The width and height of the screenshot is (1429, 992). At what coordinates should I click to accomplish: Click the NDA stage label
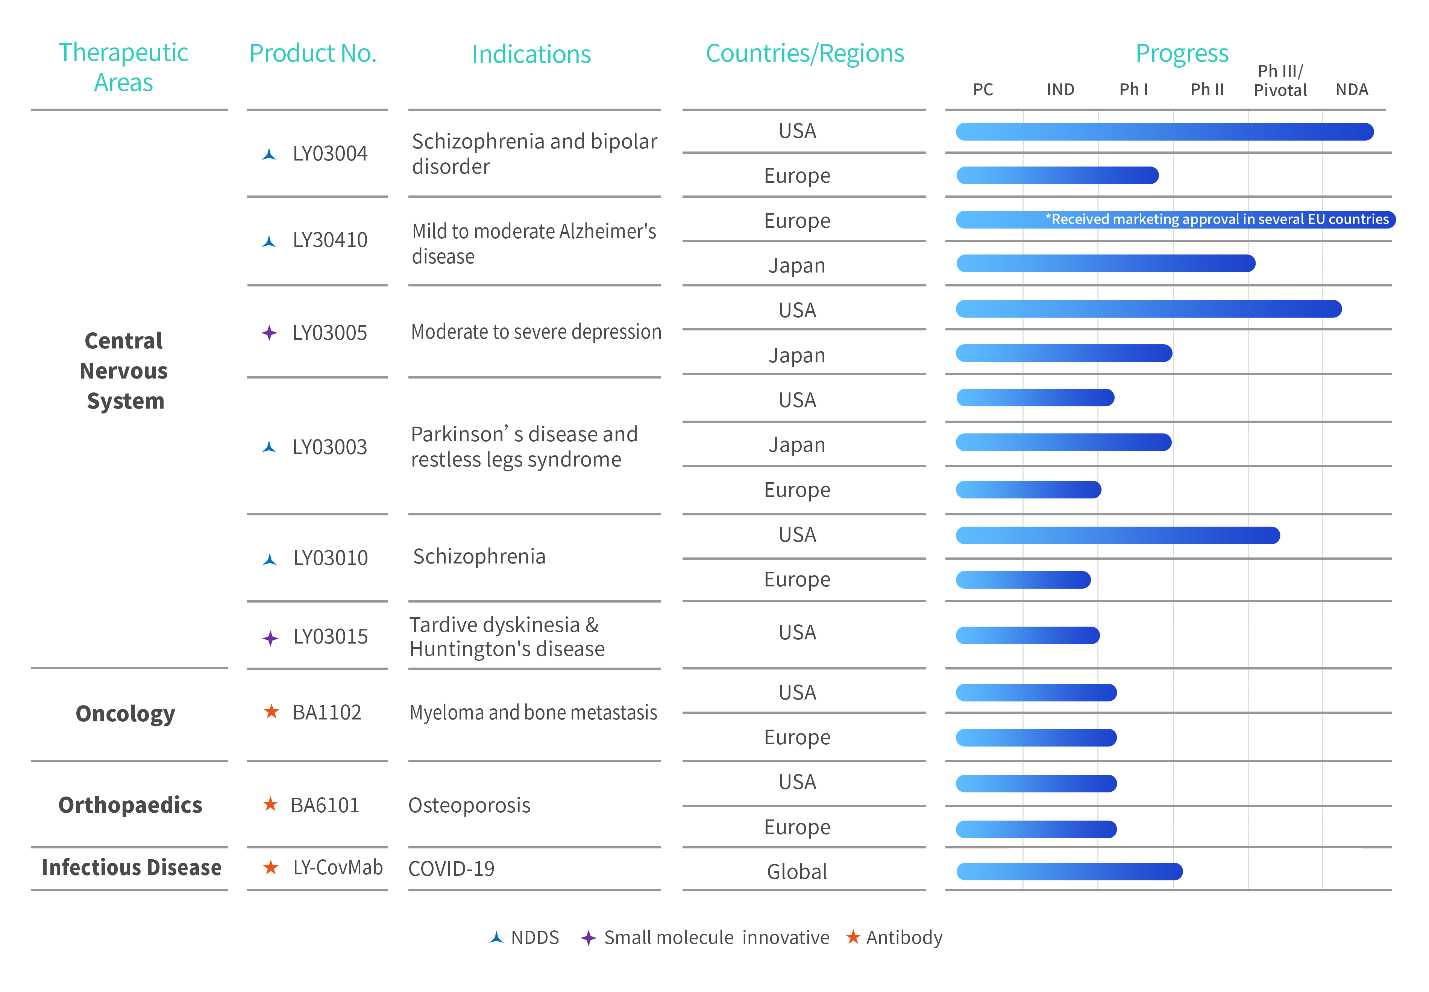point(1351,89)
